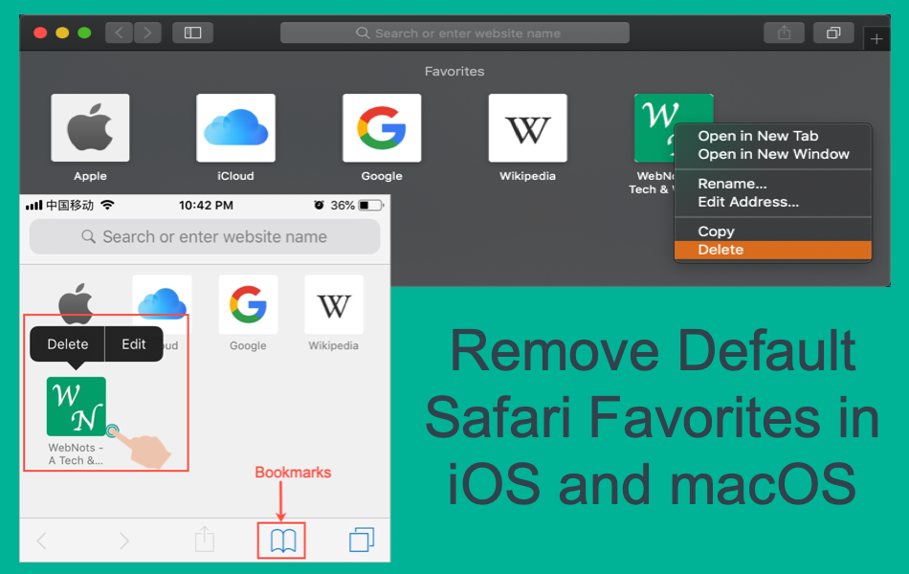The image size is (909, 574).
Task: Click the "Google" label under iOS favorite
Action: click(x=248, y=345)
